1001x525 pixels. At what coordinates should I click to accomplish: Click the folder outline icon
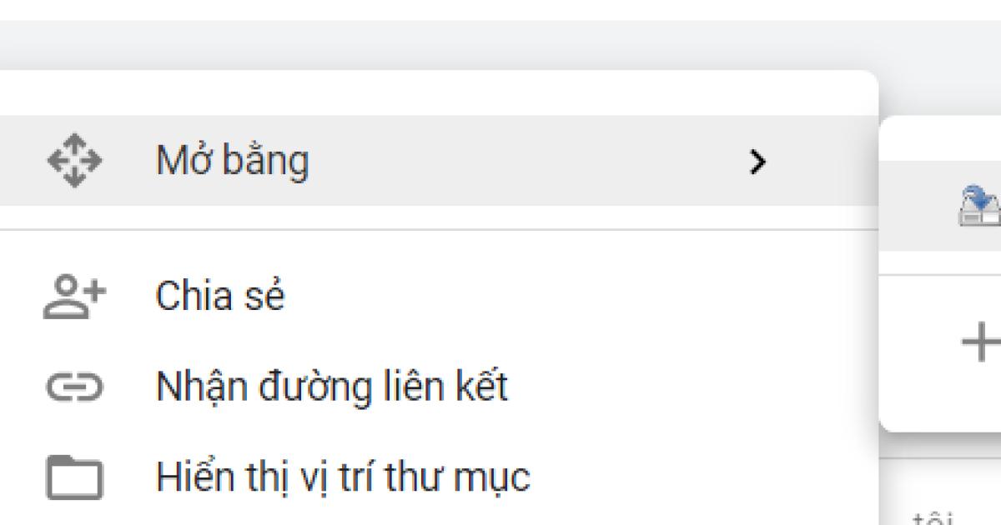73,478
